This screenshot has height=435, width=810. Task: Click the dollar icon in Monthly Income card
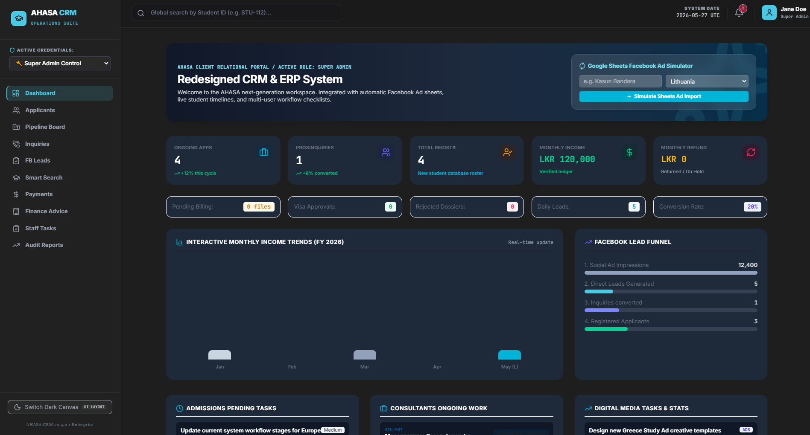tap(629, 152)
